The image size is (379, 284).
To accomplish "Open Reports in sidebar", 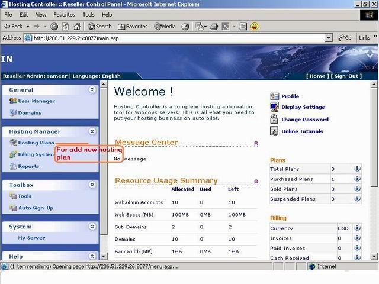I will coord(28,166).
